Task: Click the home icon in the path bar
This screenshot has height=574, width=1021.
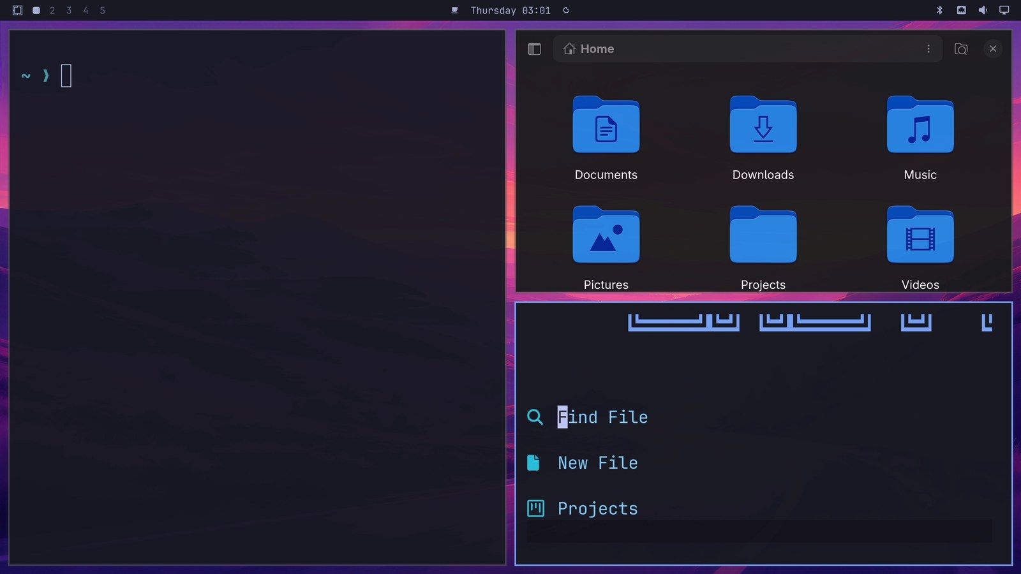Action: (569, 49)
